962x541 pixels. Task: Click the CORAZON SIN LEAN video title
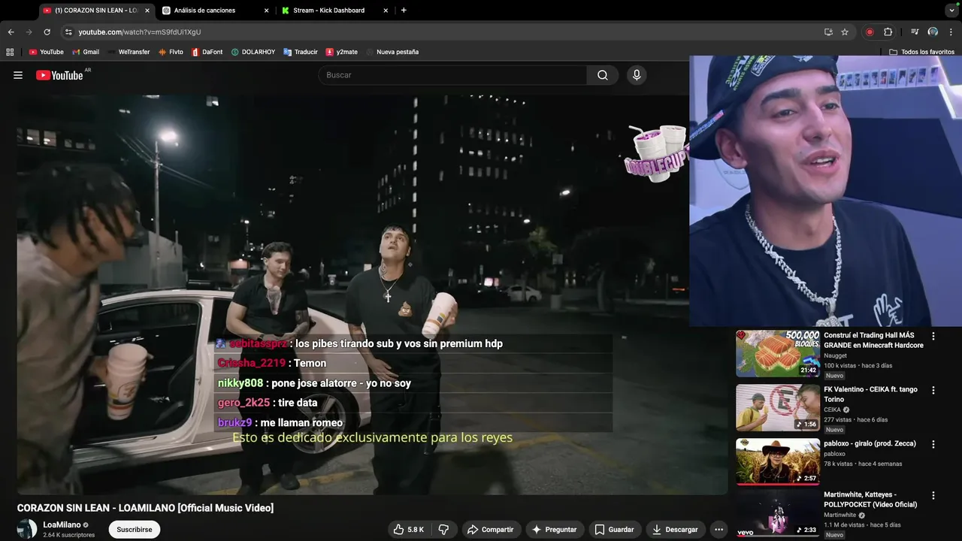(145, 508)
